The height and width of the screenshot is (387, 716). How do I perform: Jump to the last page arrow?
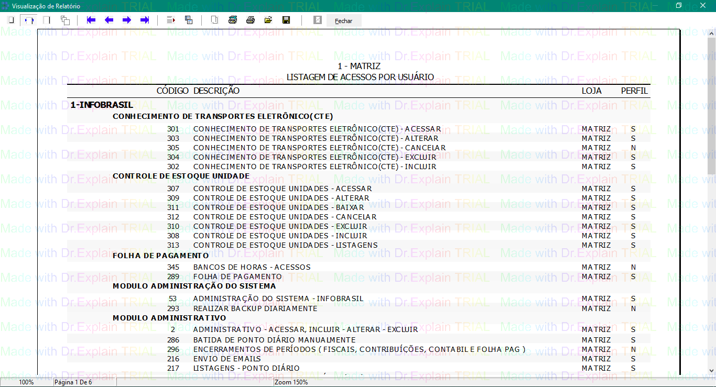(x=145, y=20)
